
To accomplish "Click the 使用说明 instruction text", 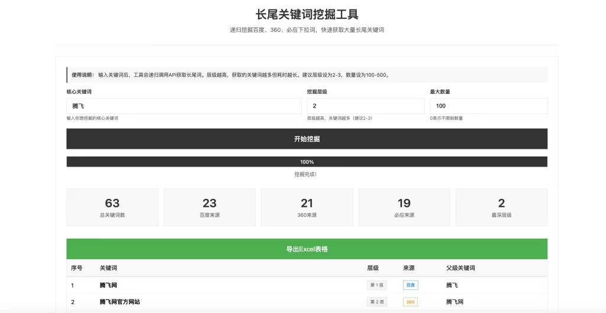I will 230,75.
